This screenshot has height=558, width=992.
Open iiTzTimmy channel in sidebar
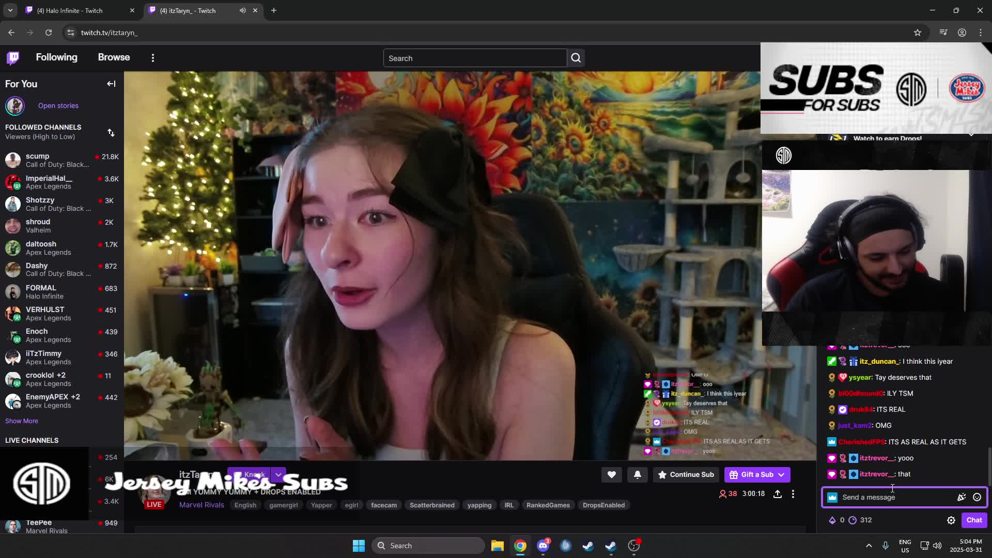coord(62,358)
